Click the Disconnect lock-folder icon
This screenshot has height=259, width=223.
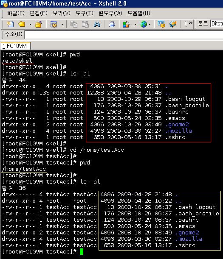(39, 25)
